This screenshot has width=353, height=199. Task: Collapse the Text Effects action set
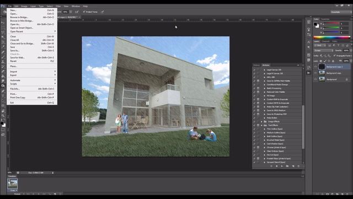tap(261, 125)
